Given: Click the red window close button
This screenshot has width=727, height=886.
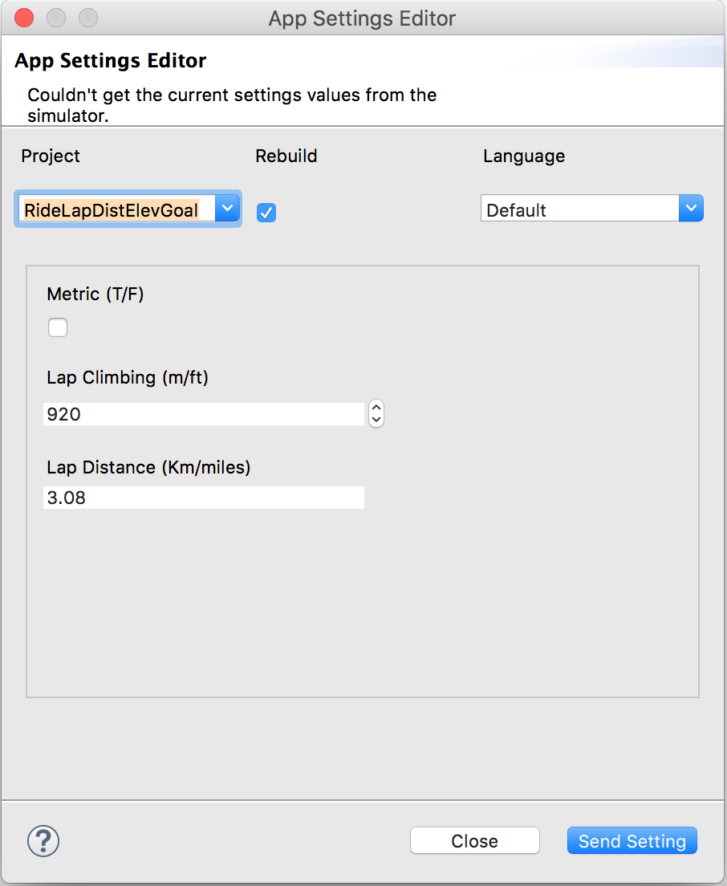Looking at the screenshot, I should 24,18.
